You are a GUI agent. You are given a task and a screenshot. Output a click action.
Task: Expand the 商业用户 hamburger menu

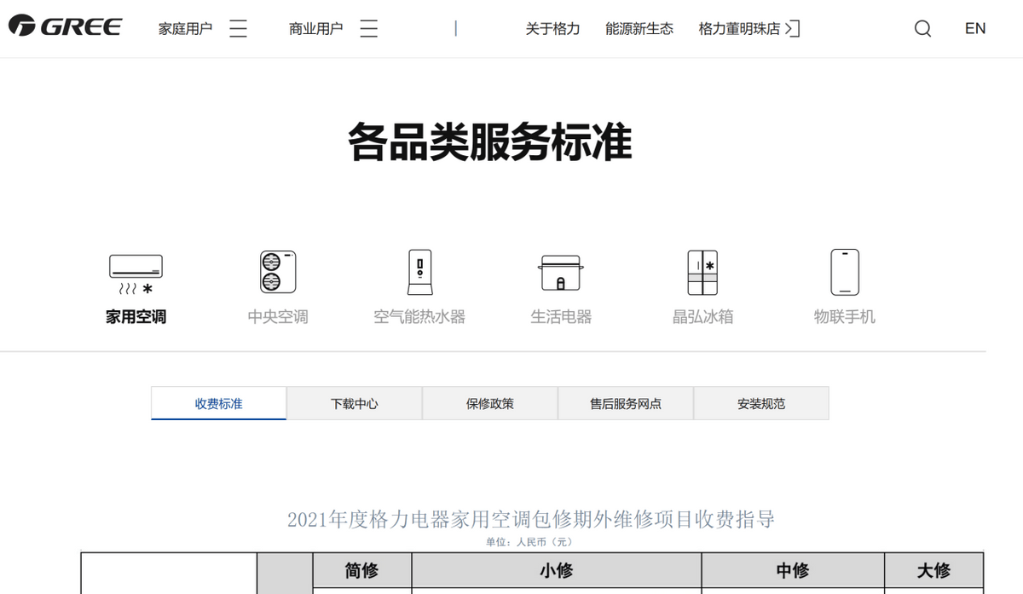pos(368,29)
